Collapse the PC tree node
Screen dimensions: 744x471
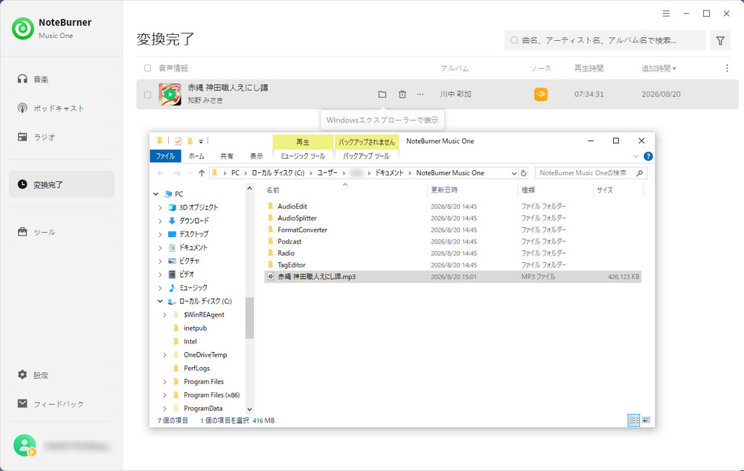click(x=155, y=194)
